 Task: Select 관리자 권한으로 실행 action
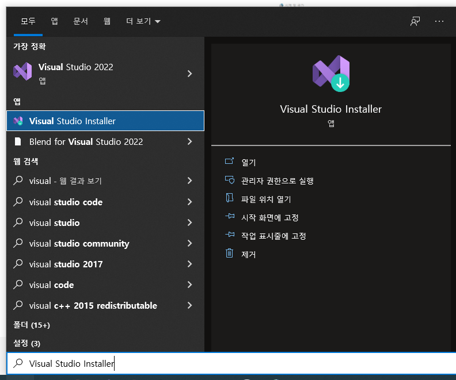point(277,181)
